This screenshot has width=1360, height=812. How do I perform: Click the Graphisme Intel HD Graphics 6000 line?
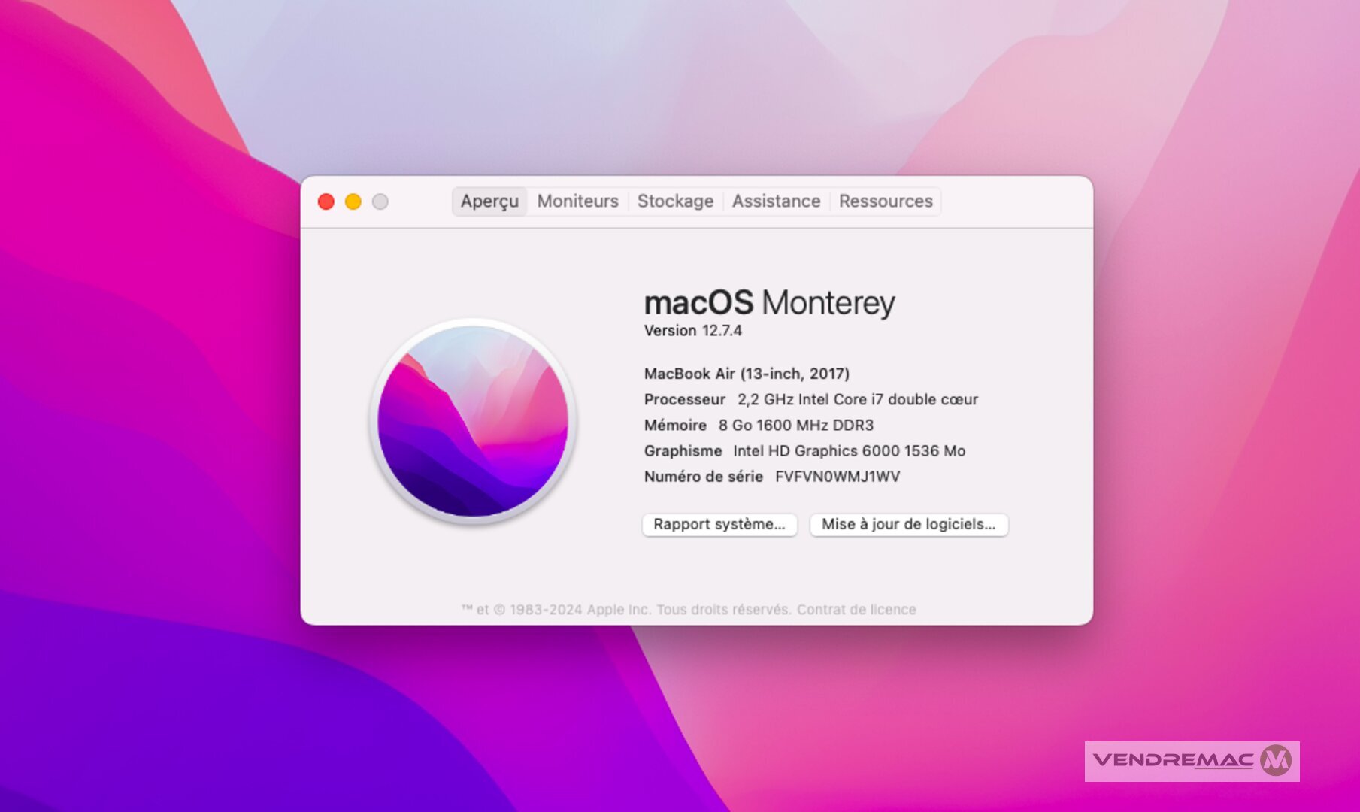[804, 451]
